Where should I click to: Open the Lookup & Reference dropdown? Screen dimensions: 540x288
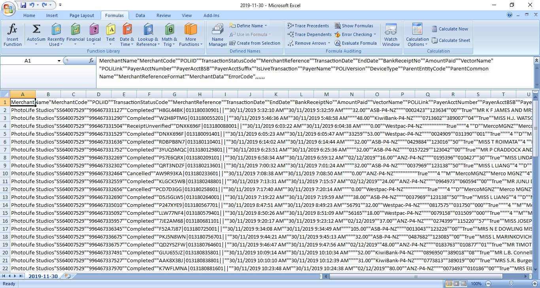(x=148, y=35)
